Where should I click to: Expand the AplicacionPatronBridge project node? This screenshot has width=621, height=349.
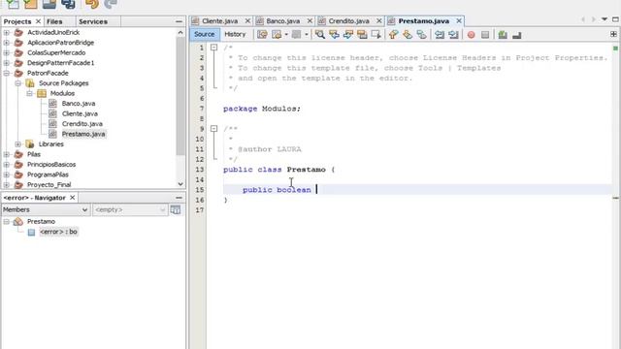click(x=7, y=43)
